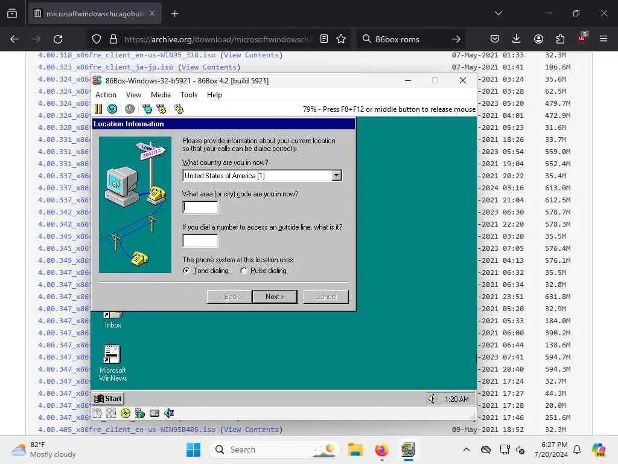This screenshot has width=618, height=464.
Task: Show hidden tray icons chevron
Action: (x=467, y=449)
